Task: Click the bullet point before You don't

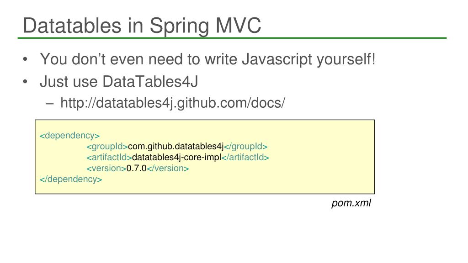Action: [x=26, y=59]
